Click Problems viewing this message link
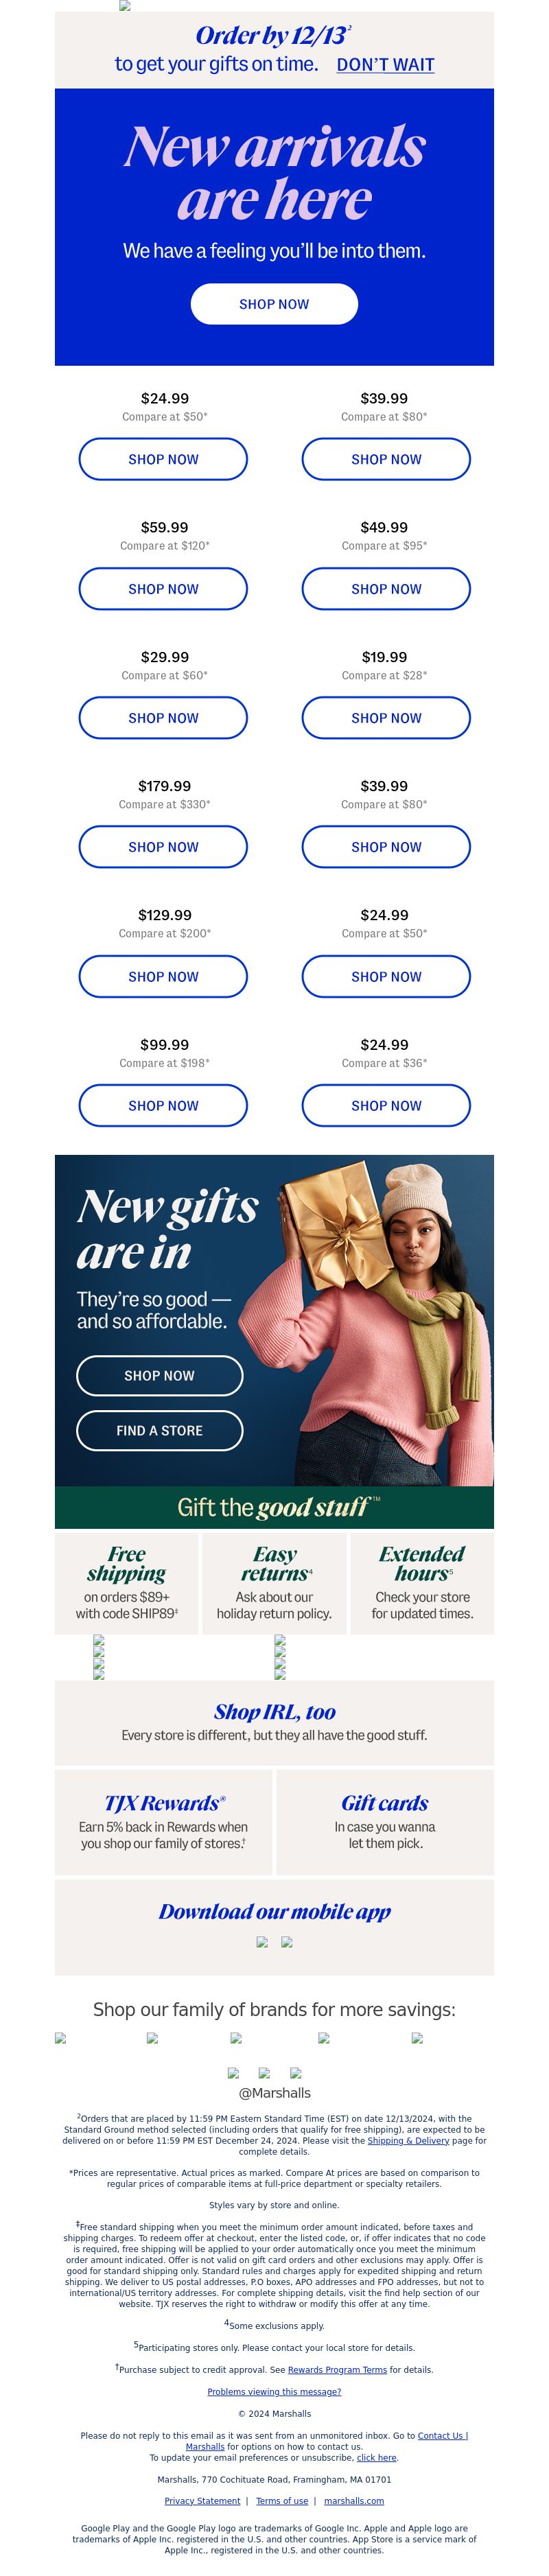 tap(274, 2392)
